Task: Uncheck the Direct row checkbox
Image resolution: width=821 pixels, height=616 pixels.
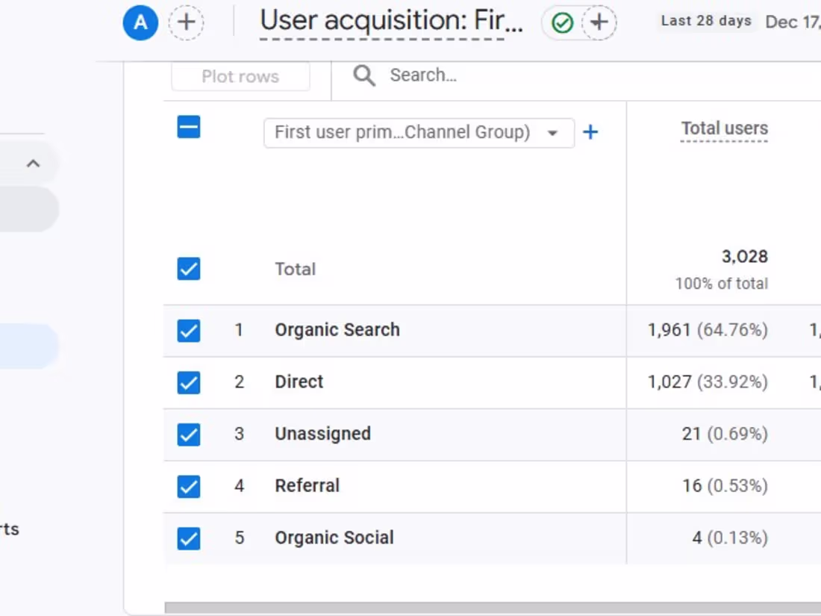Action: tap(189, 382)
